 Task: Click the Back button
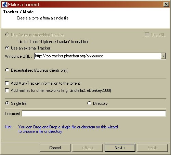click(88, 148)
